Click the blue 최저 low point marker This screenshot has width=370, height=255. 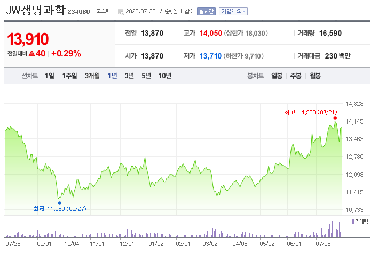(x=60, y=203)
